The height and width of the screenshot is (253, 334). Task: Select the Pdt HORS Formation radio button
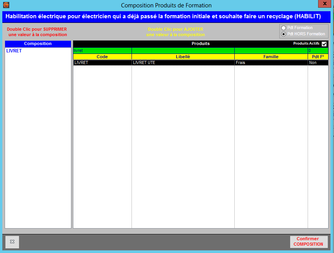pos(284,34)
